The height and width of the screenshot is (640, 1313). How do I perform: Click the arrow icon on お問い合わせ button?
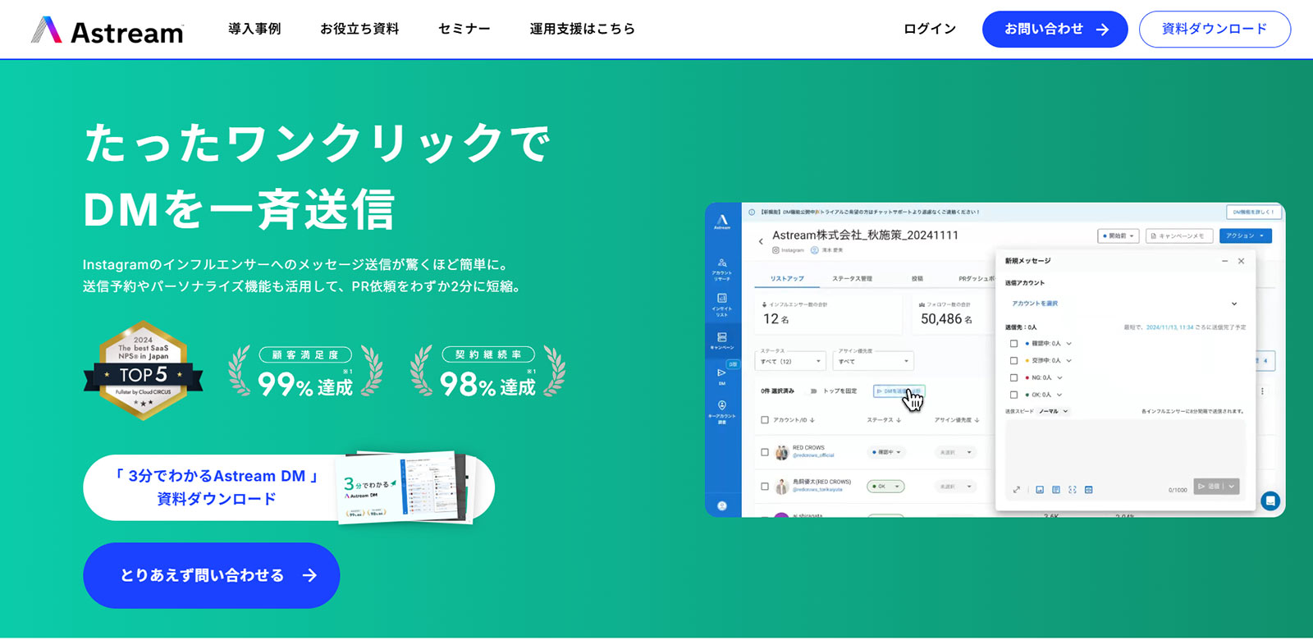[x=1103, y=30]
